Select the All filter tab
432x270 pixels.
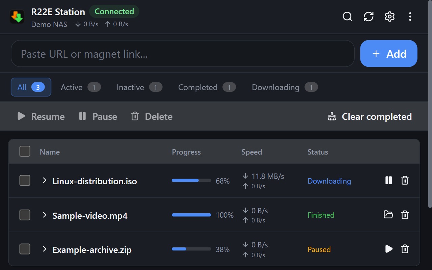[31, 87]
